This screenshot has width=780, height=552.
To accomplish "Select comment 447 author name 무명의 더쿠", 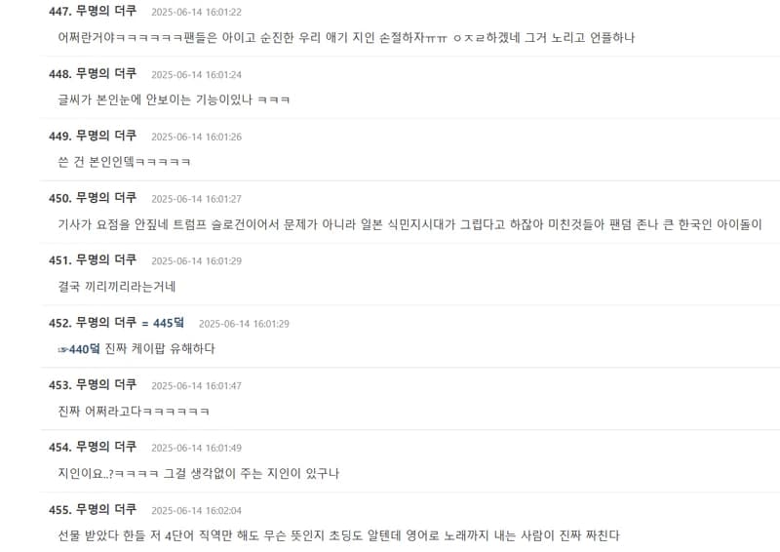I will coord(106,11).
